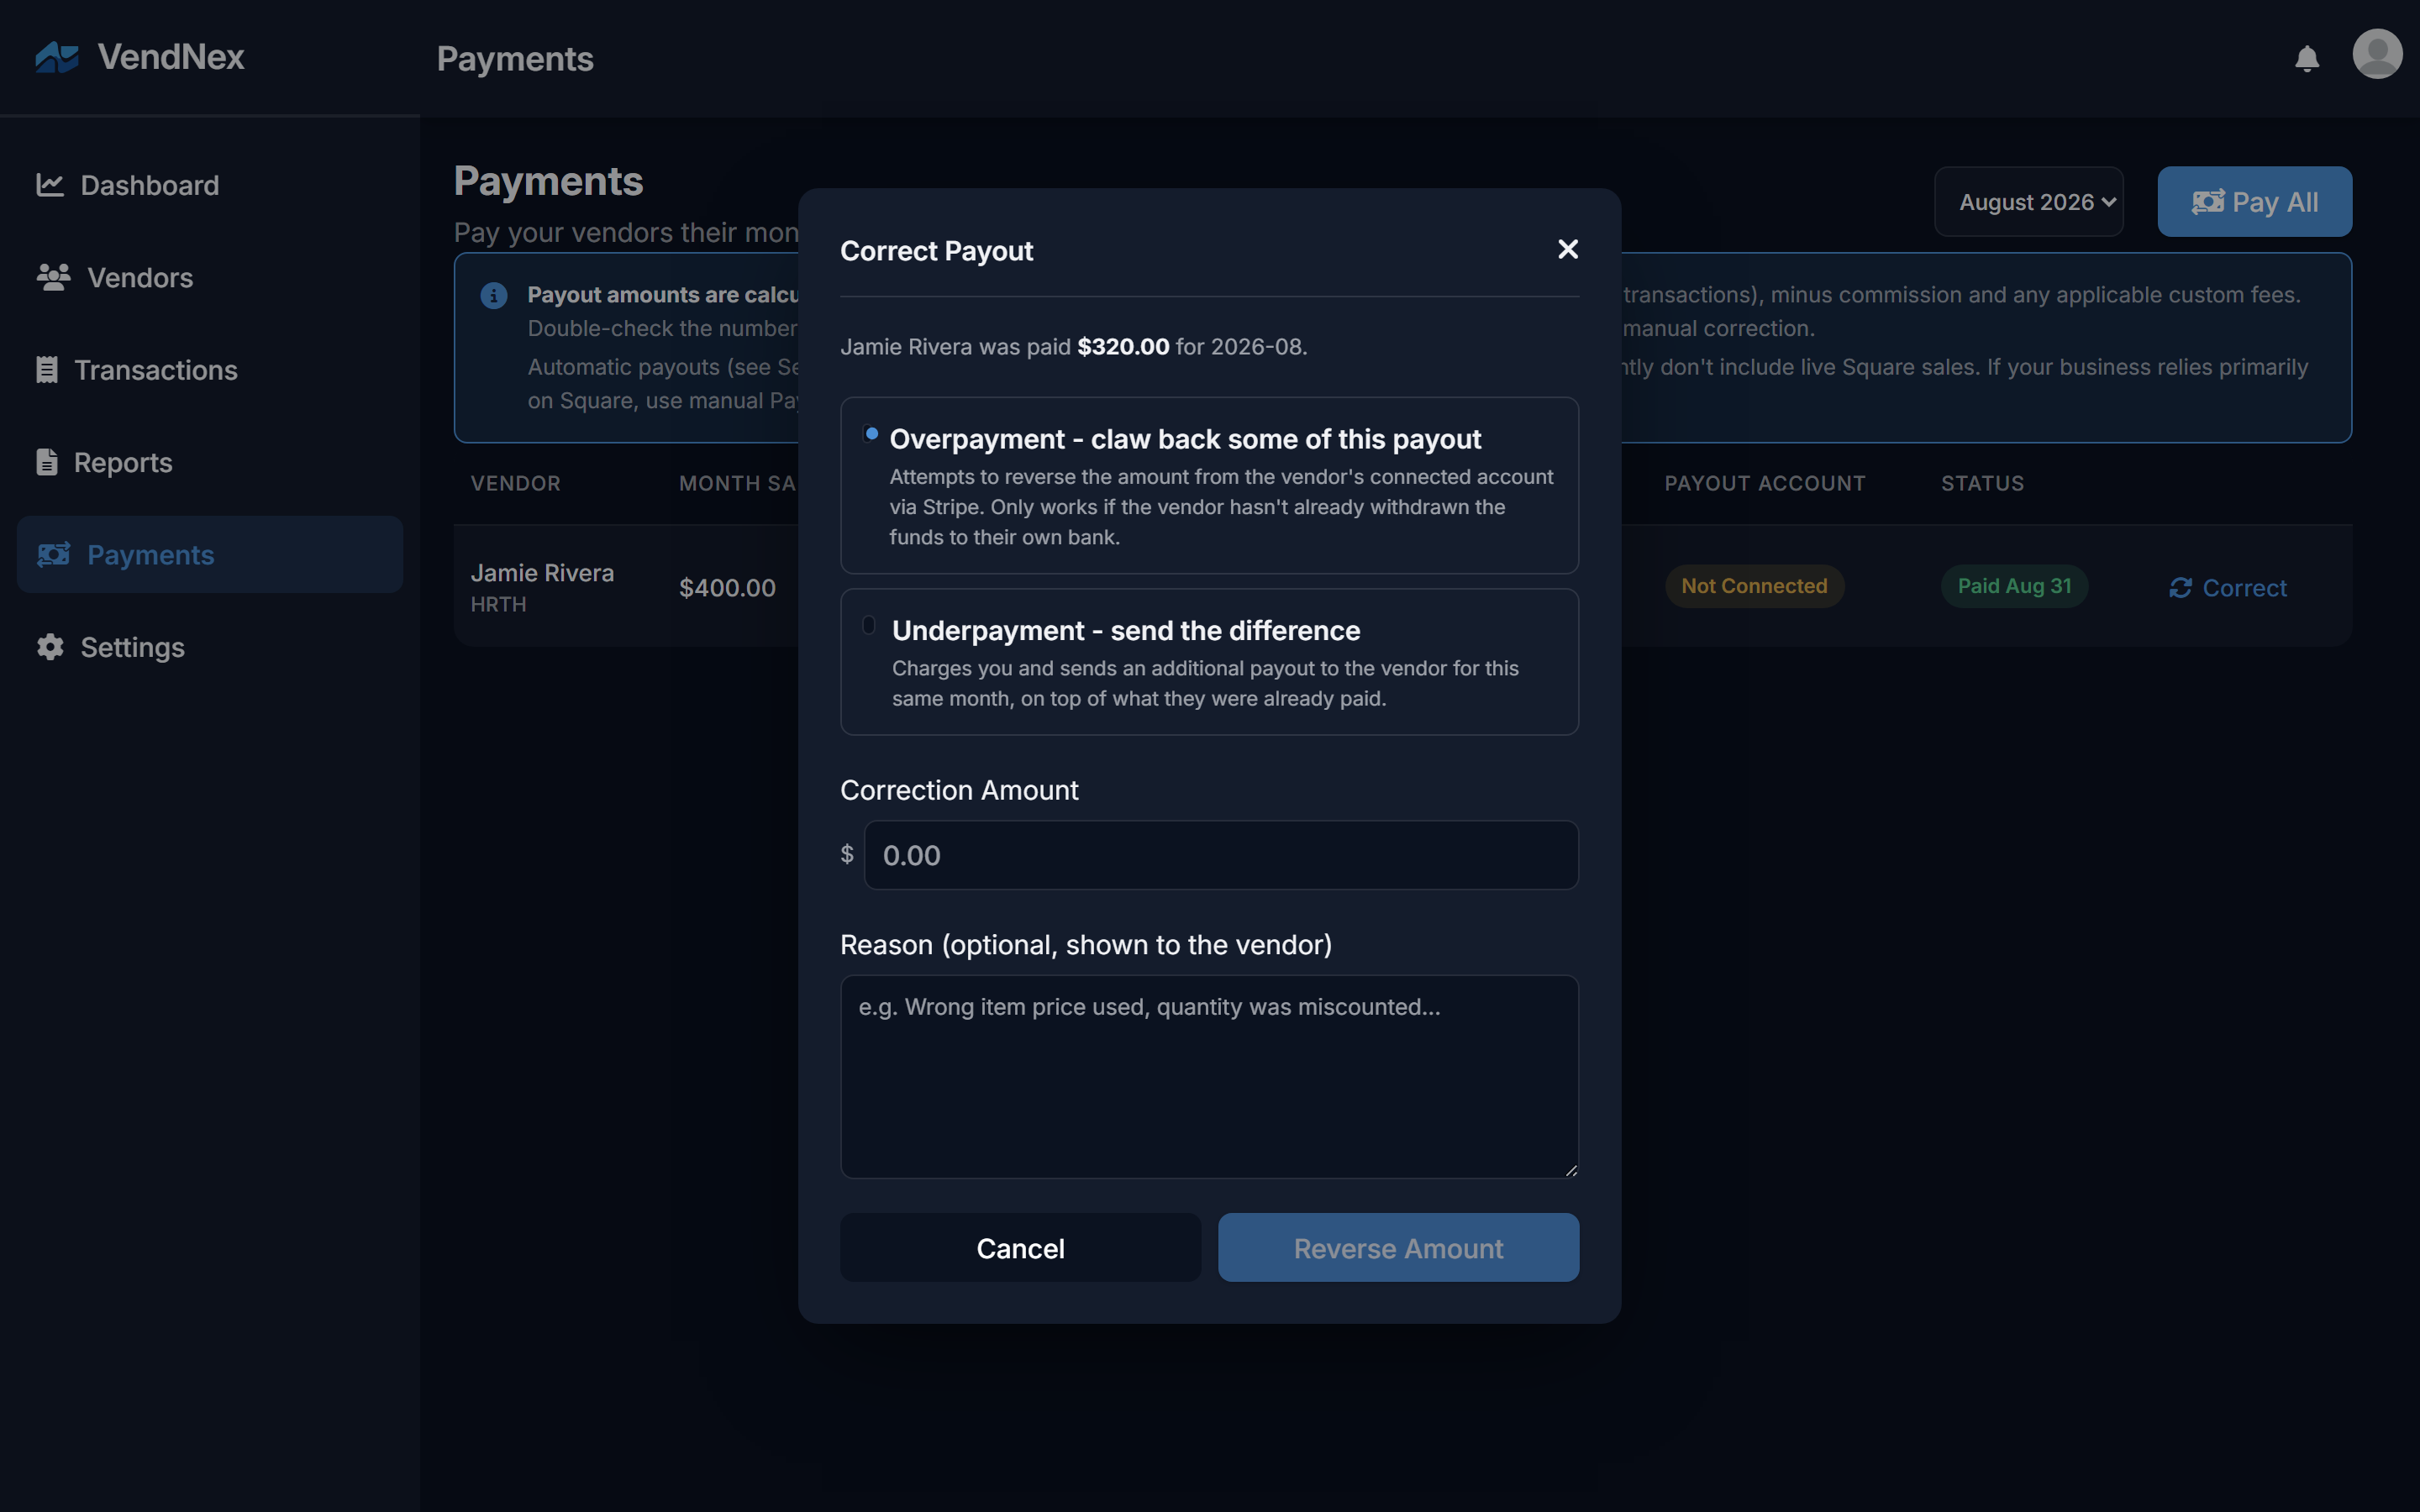Click the Not Connected payout badge

point(1754,586)
